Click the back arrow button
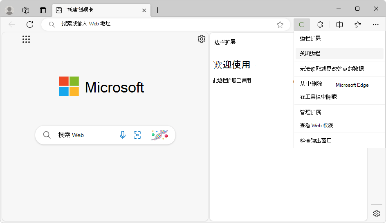The image size is (386, 223). click(12, 25)
